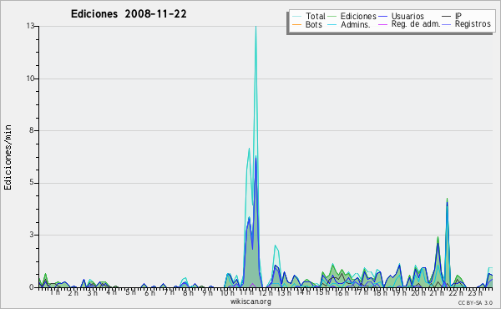Viewport: 501px width, 309px height.
Task: Click the chart title 'Ediciones 2008-11-22'
Action: (x=129, y=14)
